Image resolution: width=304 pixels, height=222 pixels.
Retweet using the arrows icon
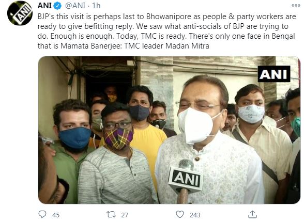pos(111,214)
